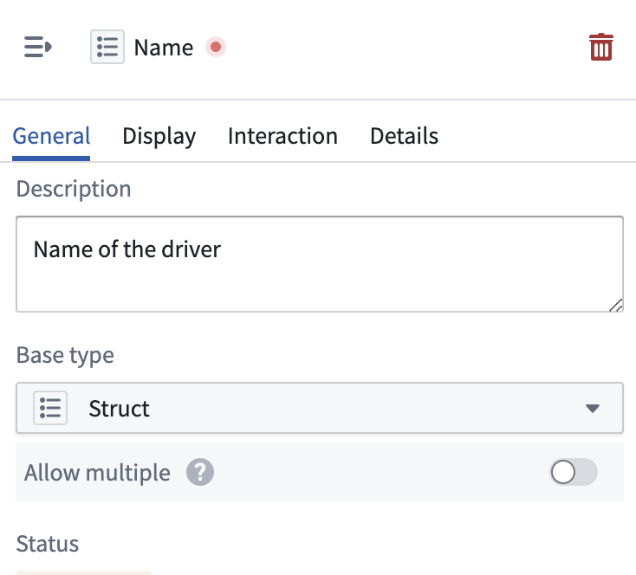Image resolution: width=636 pixels, height=575 pixels.
Task: Select the Details tab
Action: click(404, 136)
